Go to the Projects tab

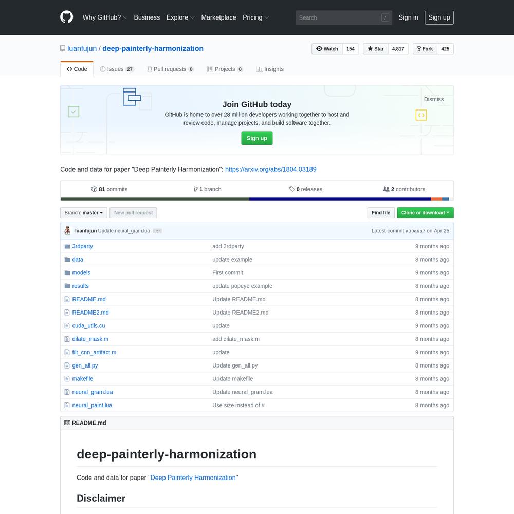pyautogui.click(x=225, y=69)
